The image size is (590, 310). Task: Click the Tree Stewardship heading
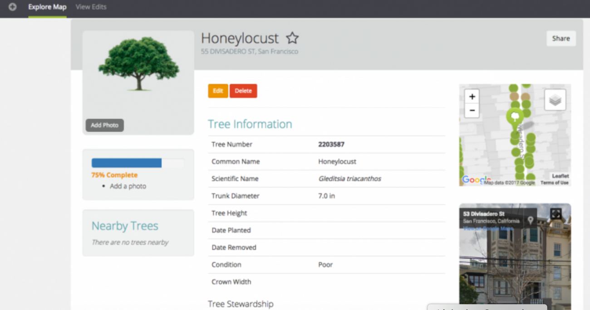(241, 304)
